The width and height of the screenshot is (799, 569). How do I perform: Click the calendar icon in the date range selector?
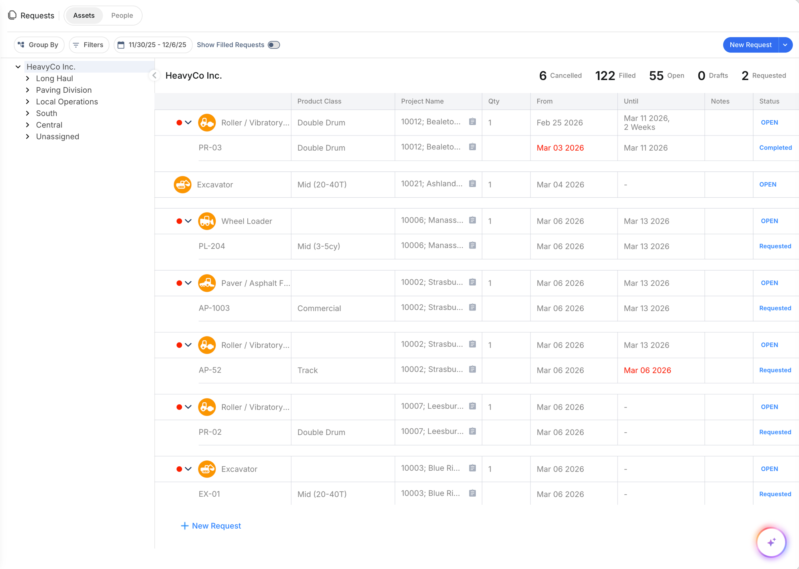point(122,45)
